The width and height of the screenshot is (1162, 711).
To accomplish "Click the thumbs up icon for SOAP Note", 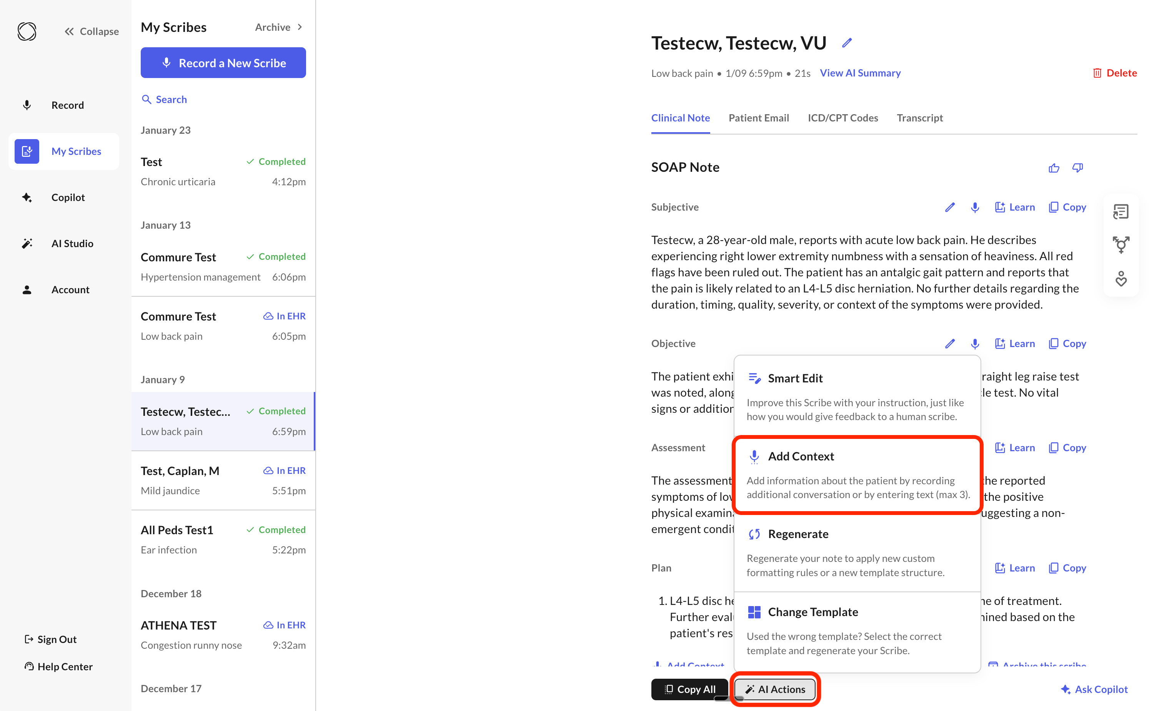I will (x=1054, y=168).
